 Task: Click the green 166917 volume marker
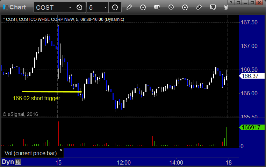pyautogui.click(x=252, y=127)
